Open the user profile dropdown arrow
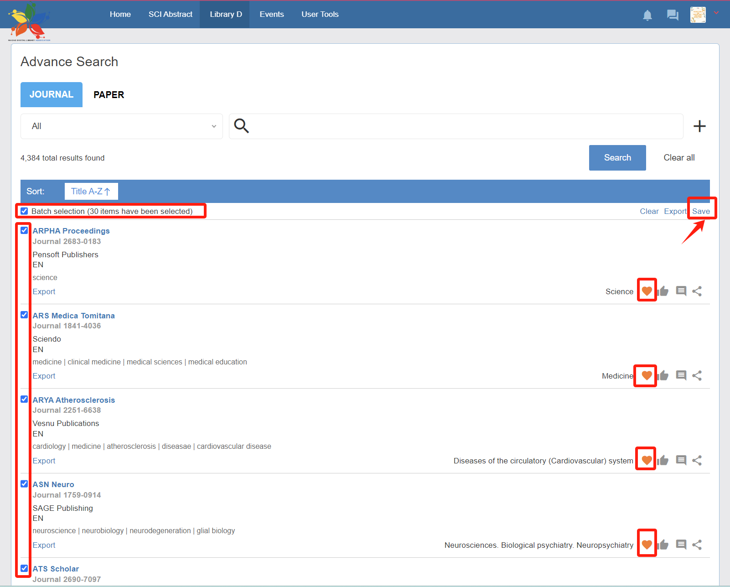The width and height of the screenshot is (730, 587). pos(716,13)
